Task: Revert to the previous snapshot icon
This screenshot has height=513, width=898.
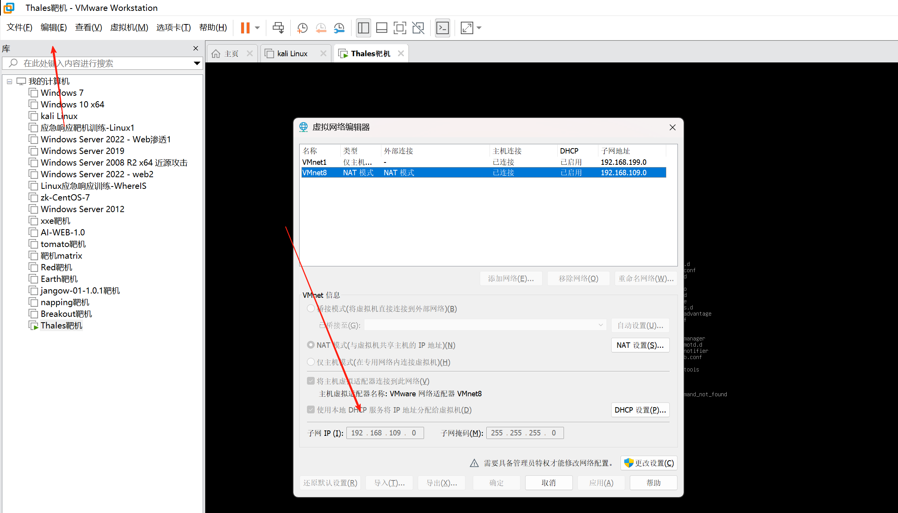Action: 321,28
